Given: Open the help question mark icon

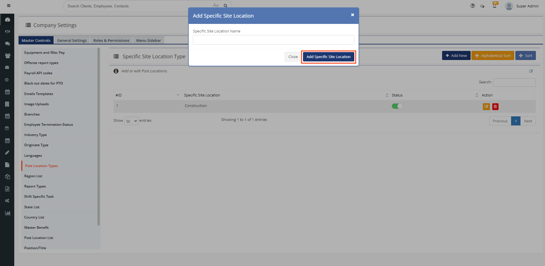Looking at the screenshot, I should point(473,6).
